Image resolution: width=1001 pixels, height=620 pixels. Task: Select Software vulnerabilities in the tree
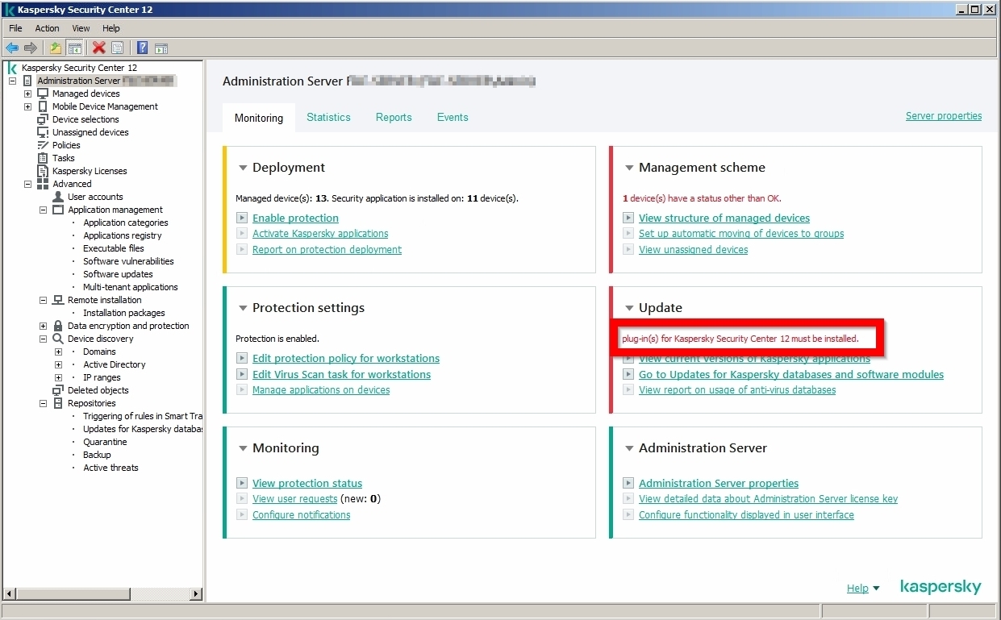[x=128, y=261]
